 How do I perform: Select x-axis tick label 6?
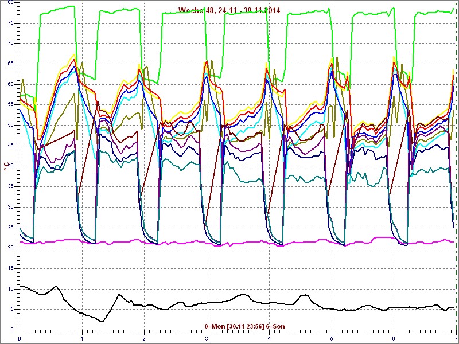394,338
